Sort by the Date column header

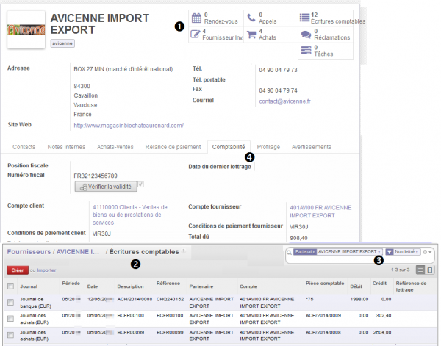click(93, 286)
